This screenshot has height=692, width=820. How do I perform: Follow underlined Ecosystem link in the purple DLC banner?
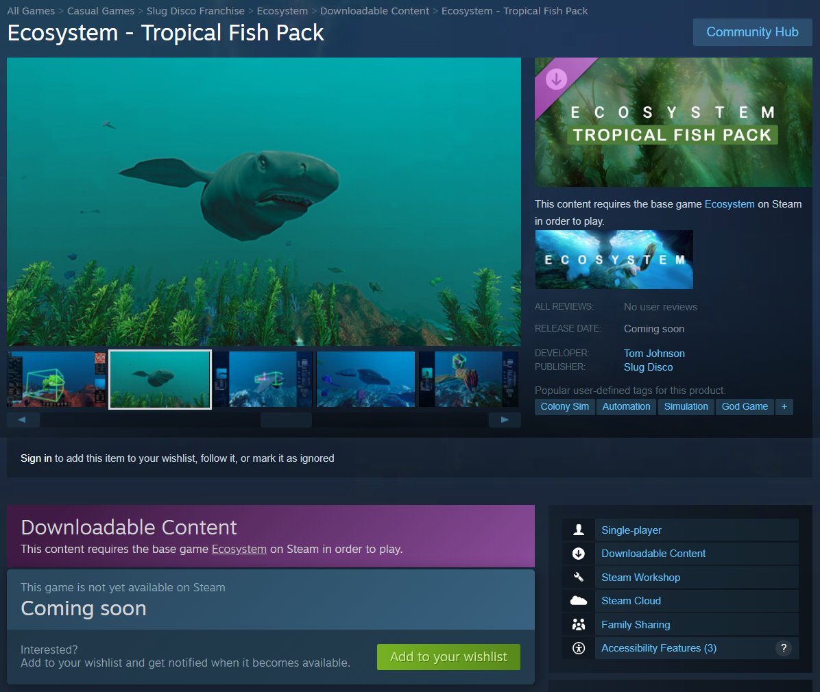239,549
